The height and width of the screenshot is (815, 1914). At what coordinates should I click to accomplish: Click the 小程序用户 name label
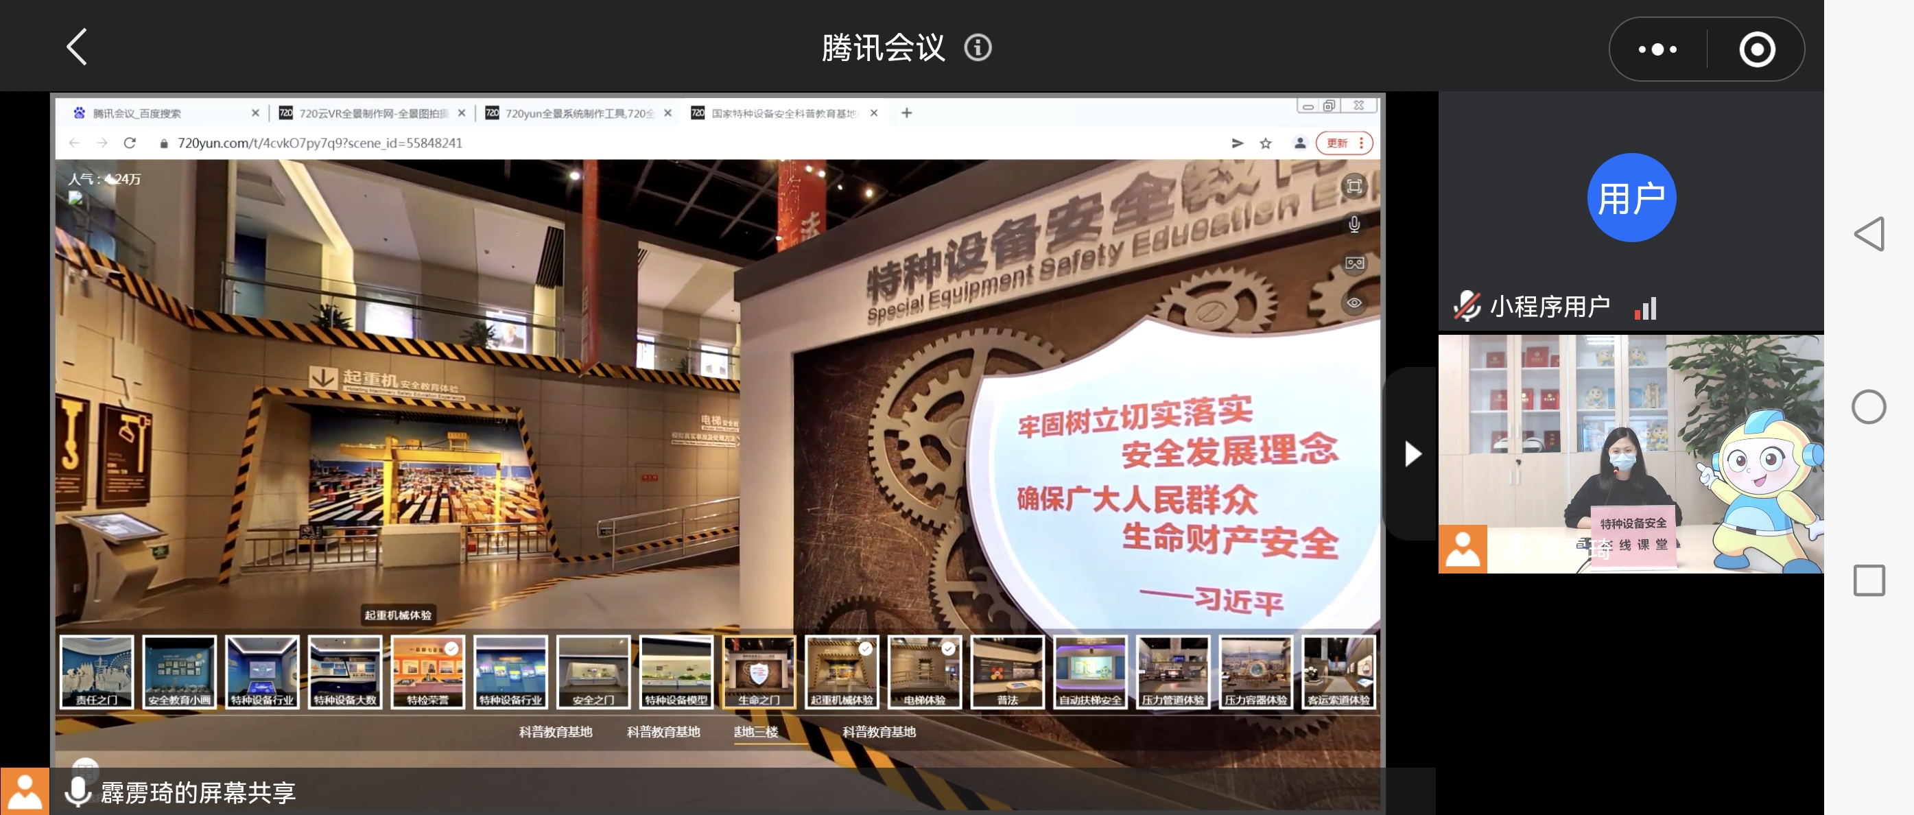click(x=1550, y=306)
